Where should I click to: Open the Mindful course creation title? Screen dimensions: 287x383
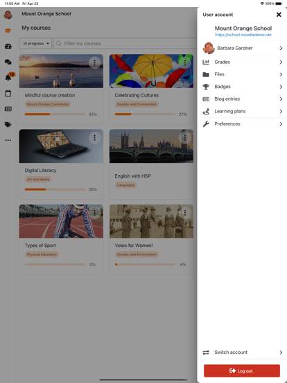[x=50, y=95]
